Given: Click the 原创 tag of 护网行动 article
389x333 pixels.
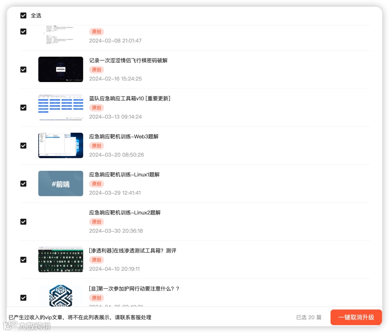Looking at the screenshot, I should click(97, 298).
